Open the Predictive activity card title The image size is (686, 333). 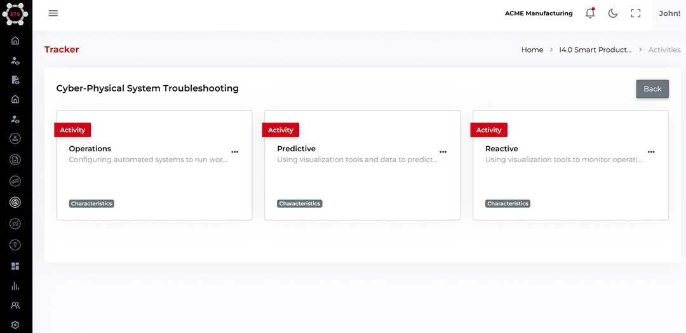pyautogui.click(x=296, y=149)
